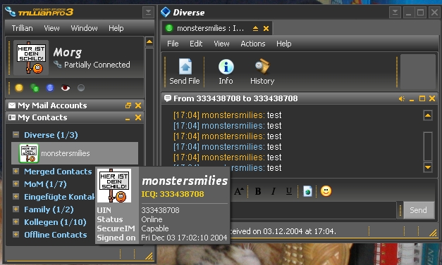Open the Trillian title bar dropdown arrow
This screenshot has width=442, height=265.
[148, 13]
